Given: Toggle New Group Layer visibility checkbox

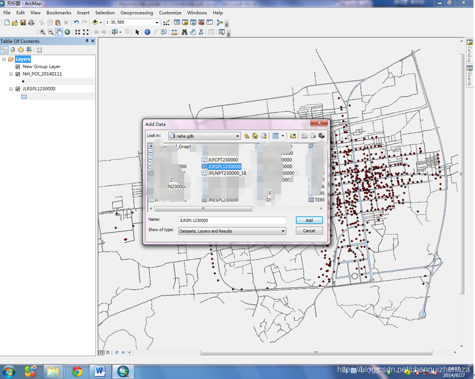Looking at the screenshot, I should tap(18, 67).
